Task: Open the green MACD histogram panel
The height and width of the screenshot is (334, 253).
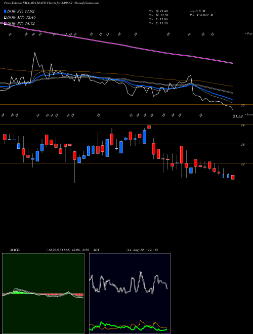Action: pos(43,294)
